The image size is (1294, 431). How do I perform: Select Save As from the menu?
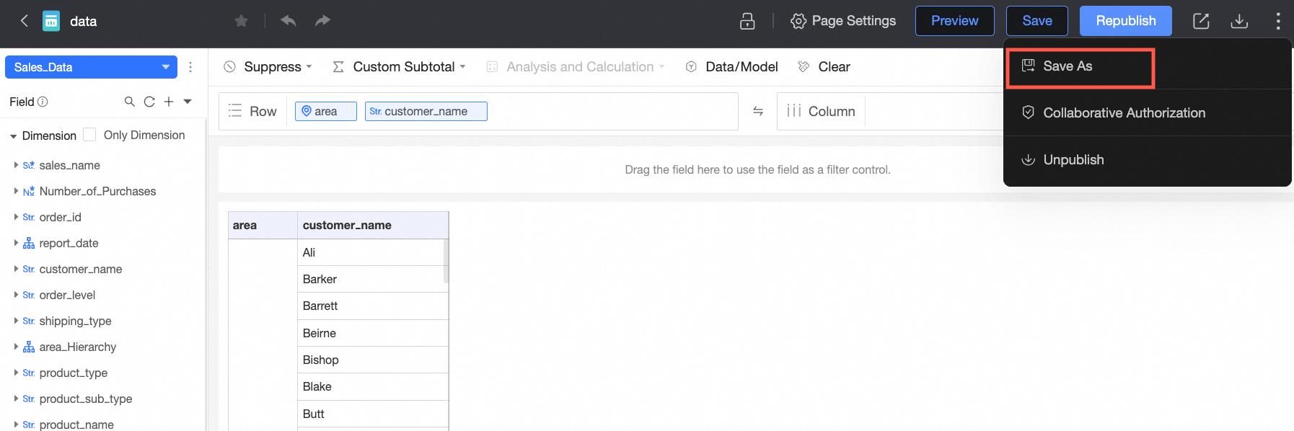(1068, 66)
